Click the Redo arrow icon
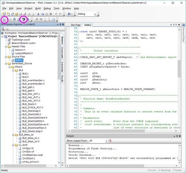The image size is (186, 173). pos(60,14)
